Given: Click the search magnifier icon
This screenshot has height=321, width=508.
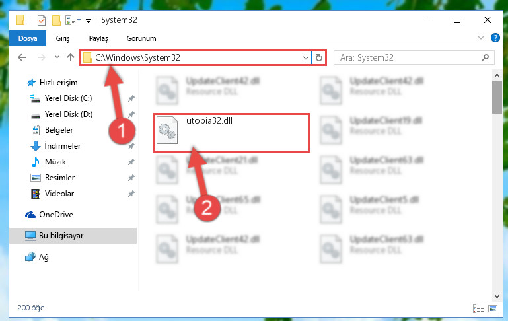Looking at the screenshot, I should click(x=485, y=57).
